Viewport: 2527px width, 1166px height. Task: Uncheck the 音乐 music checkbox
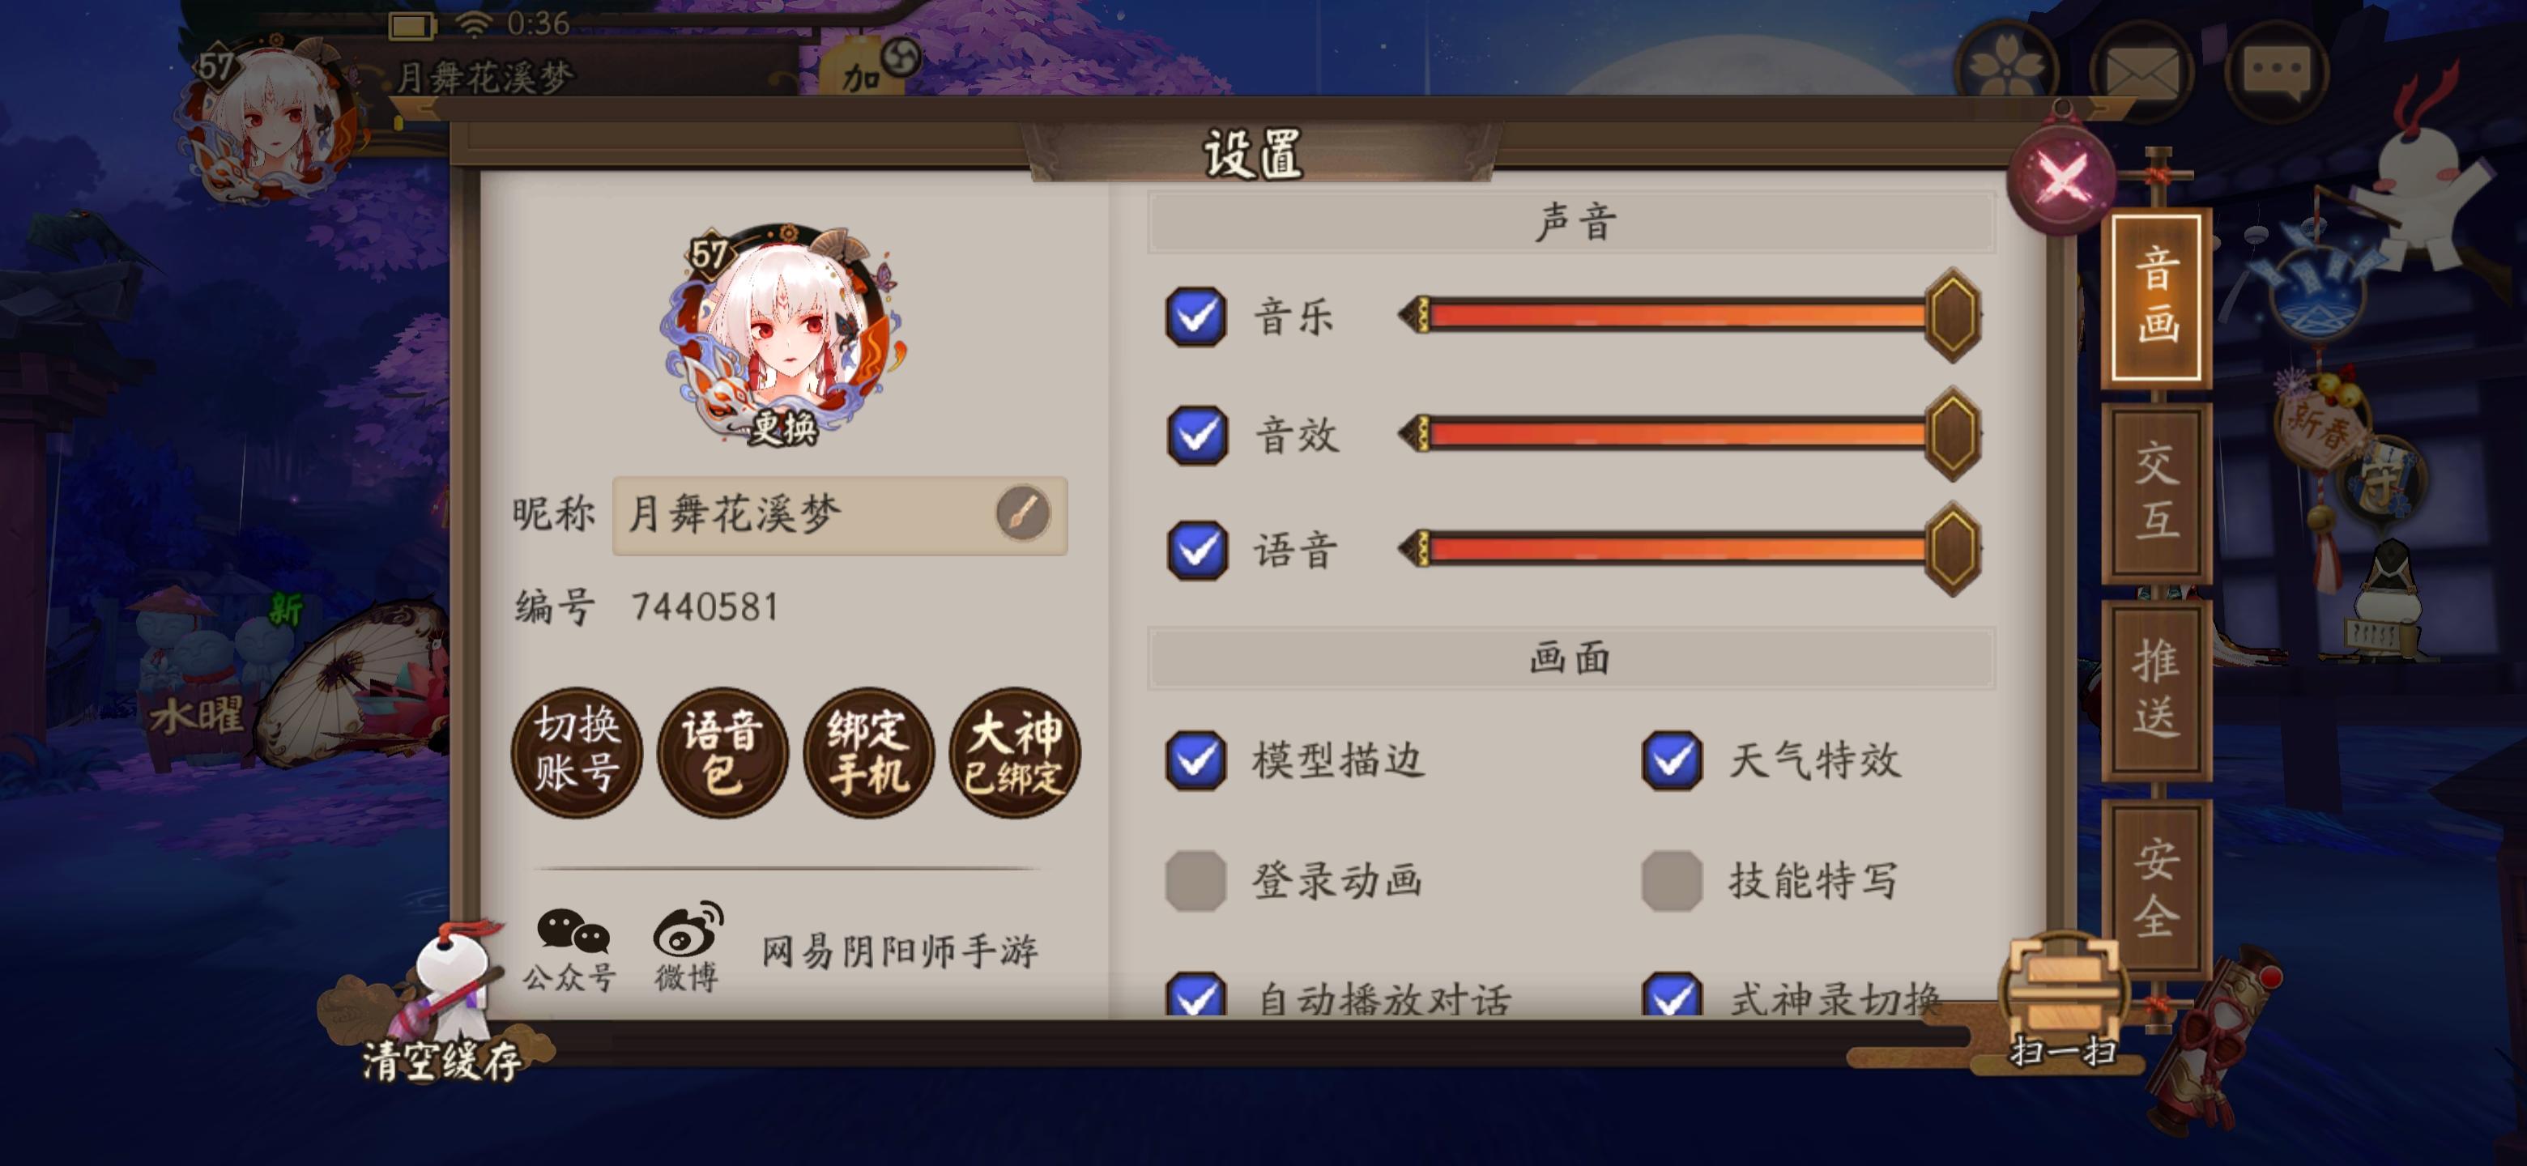coord(1195,317)
